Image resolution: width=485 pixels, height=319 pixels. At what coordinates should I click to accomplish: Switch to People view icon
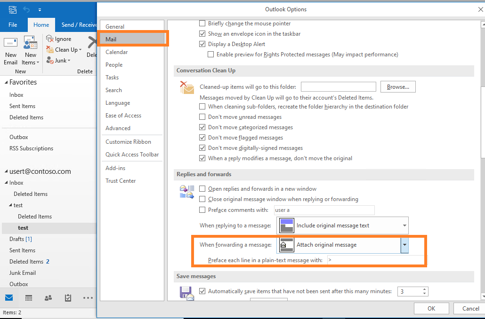[x=48, y=298]
